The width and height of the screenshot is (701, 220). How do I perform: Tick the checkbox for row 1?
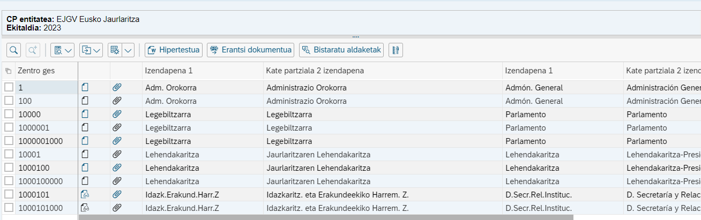tap(9, 87)
